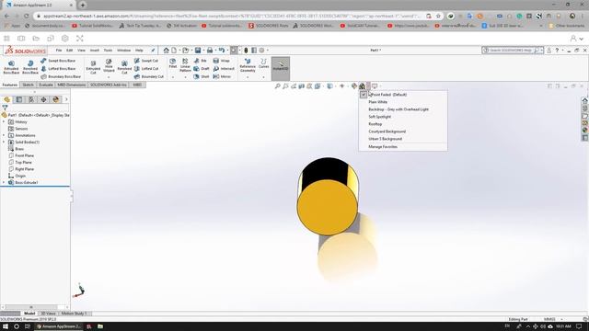The height and width of the screenshot is (331, 589).
Task: Expand the History tree node
Action: tap(4, 122)
